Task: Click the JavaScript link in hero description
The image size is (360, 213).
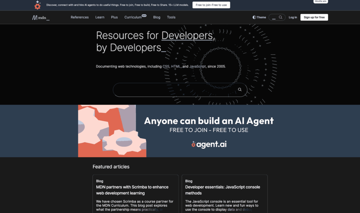Action: tap(198, 66)
